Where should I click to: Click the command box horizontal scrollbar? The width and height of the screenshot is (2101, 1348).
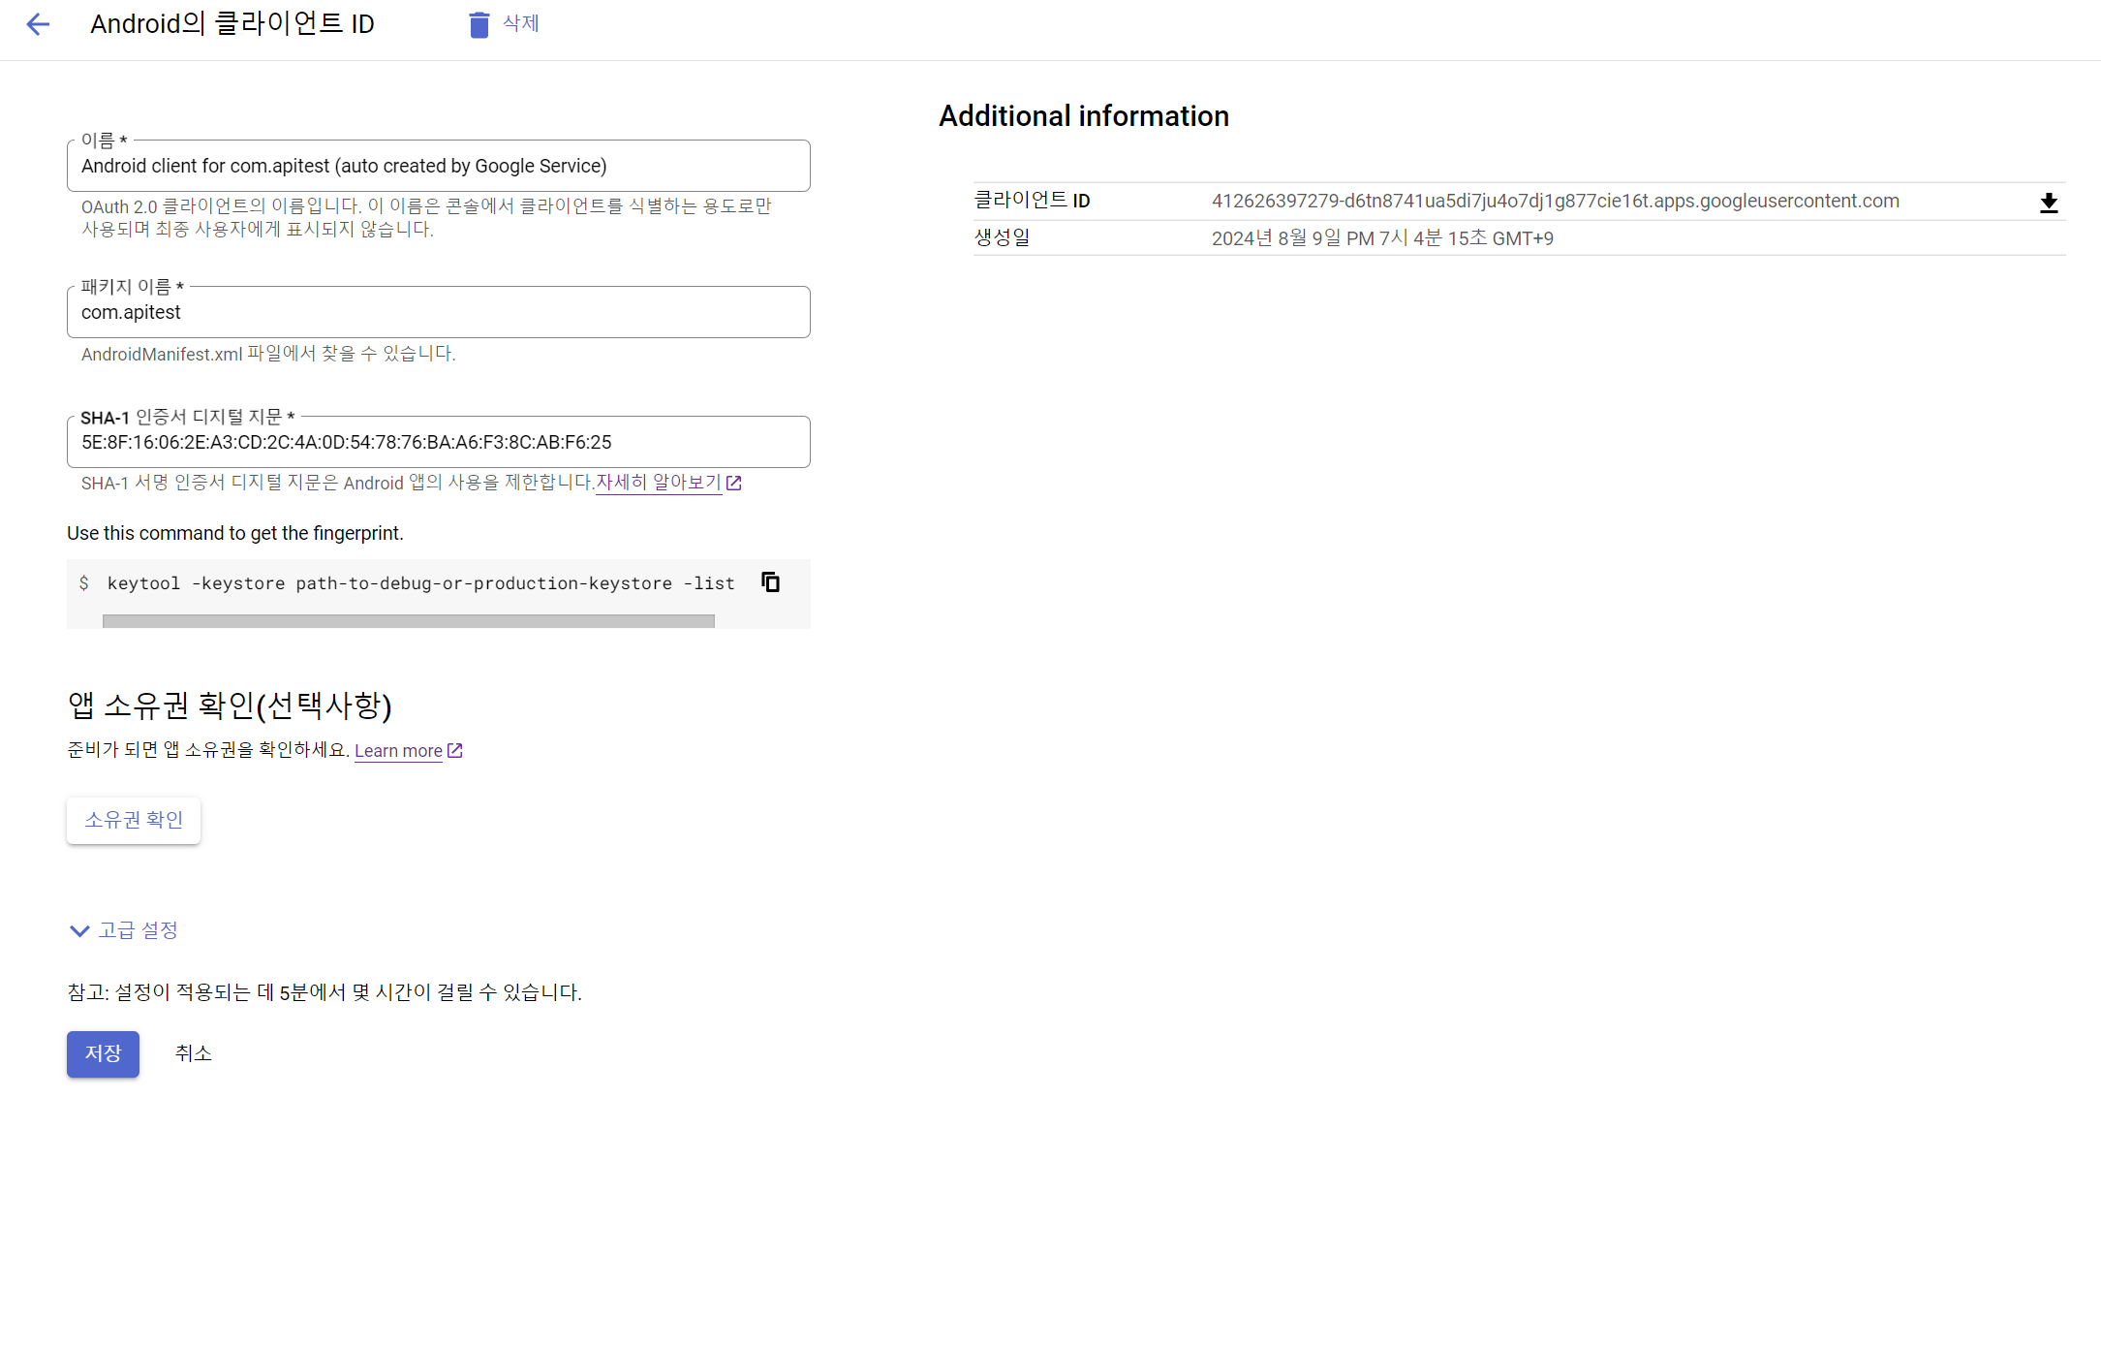pos(408,621)
